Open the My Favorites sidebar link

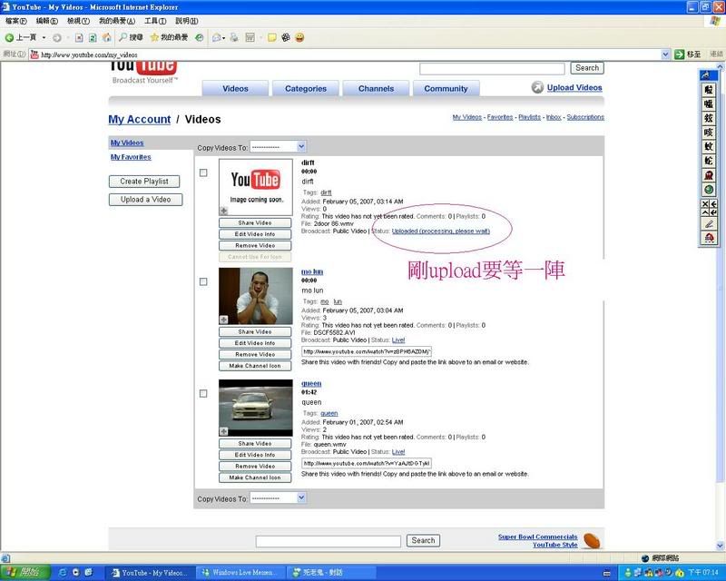click(x=131, y=157)
